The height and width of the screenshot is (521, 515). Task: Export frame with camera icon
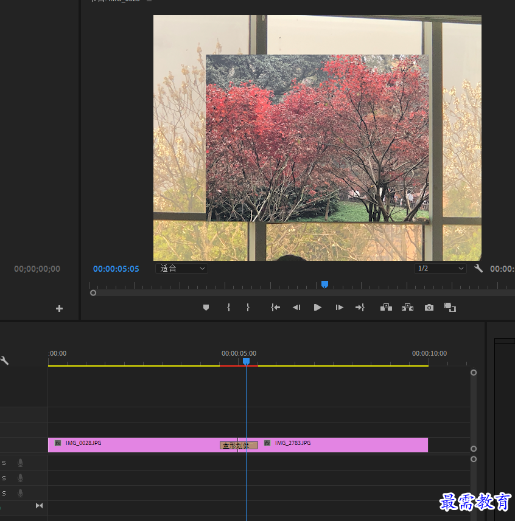click(429, 308)
